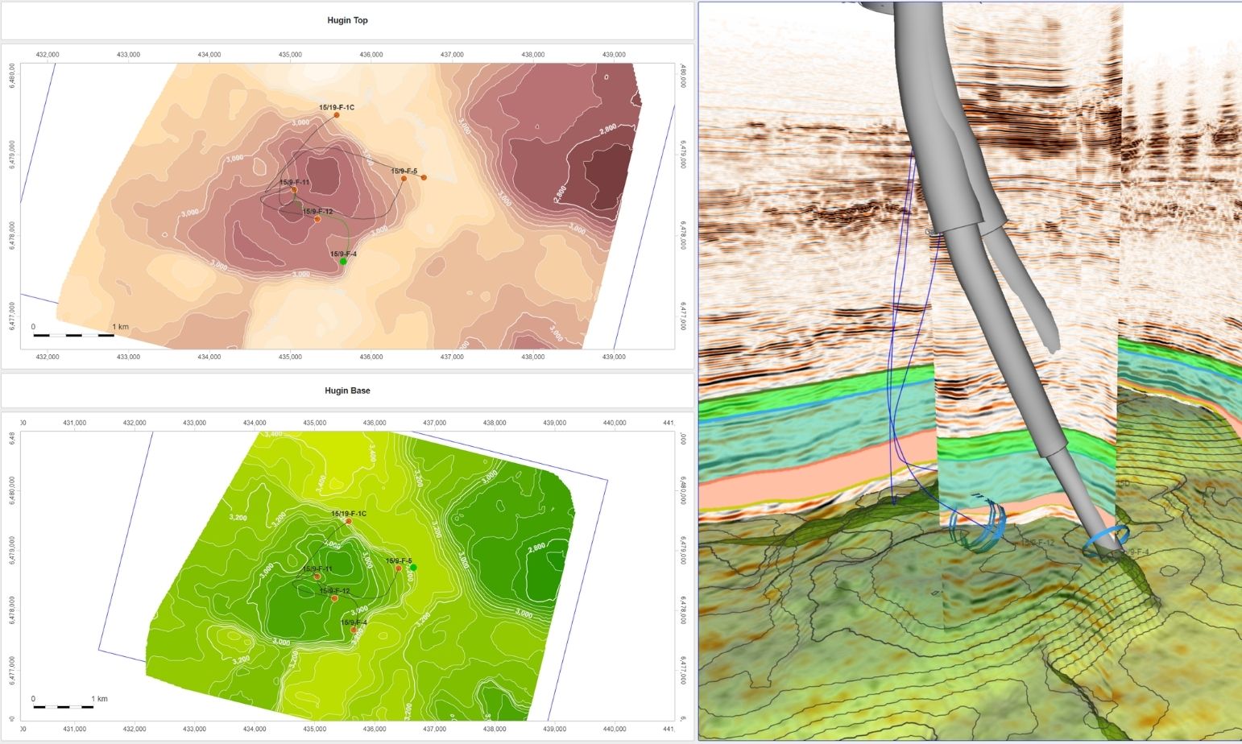1242x744 pixels.
Task: Click the Hugin Top panel title
Action: [347, 20]
